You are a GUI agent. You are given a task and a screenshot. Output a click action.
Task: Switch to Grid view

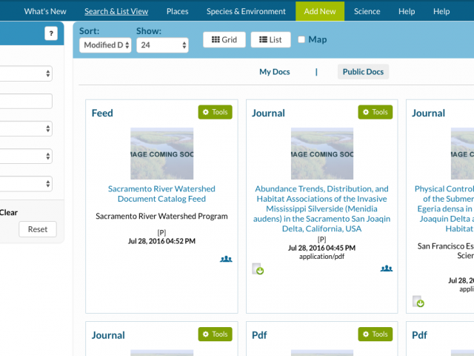[224, 39]
